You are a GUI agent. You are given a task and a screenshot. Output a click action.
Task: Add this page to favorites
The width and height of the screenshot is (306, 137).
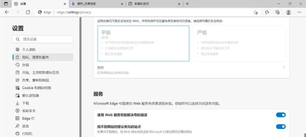click(x=256, y=12)
